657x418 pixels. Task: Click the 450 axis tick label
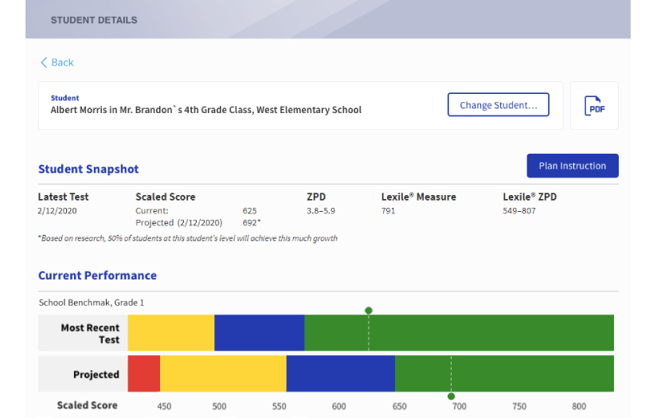(164, 406)
